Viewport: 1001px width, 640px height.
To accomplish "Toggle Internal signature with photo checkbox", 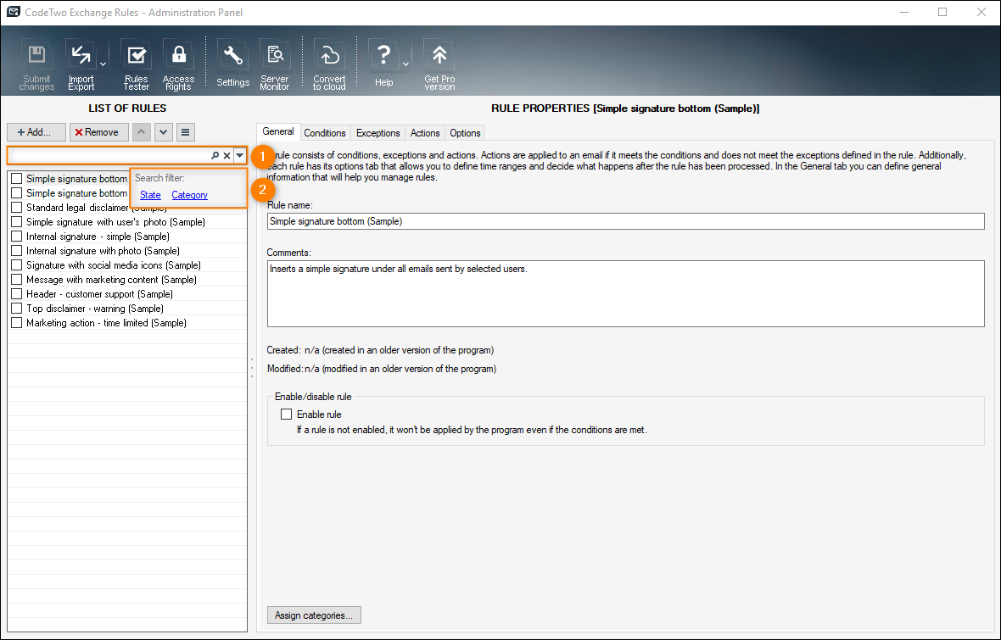I will point(17,251).
